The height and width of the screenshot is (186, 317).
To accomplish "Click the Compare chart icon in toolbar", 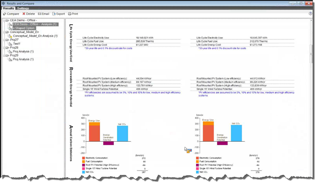I will point(4,14).
